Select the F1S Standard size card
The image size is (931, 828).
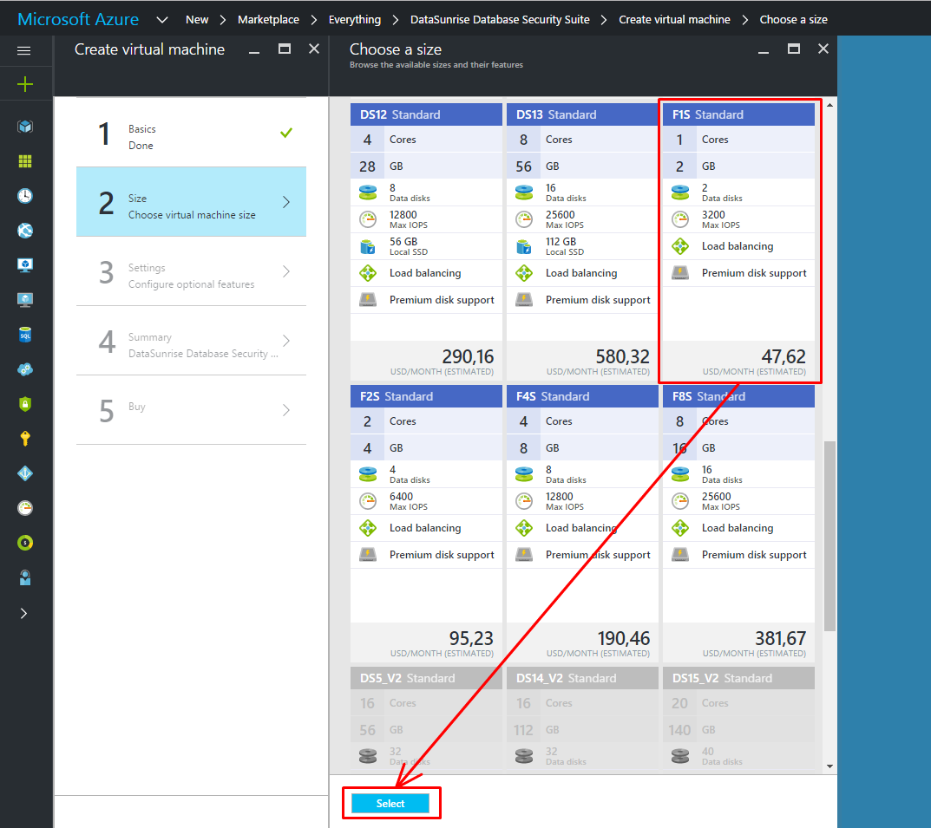coord(738,241)
